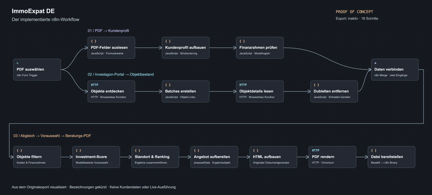This screenshot has width=432, height=195.
Task: Select the Finanzrahmen prüfen node title
Action: pyautogui.click(x=258, y=48)
